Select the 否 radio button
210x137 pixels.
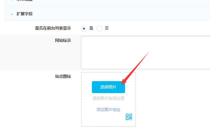100,29
